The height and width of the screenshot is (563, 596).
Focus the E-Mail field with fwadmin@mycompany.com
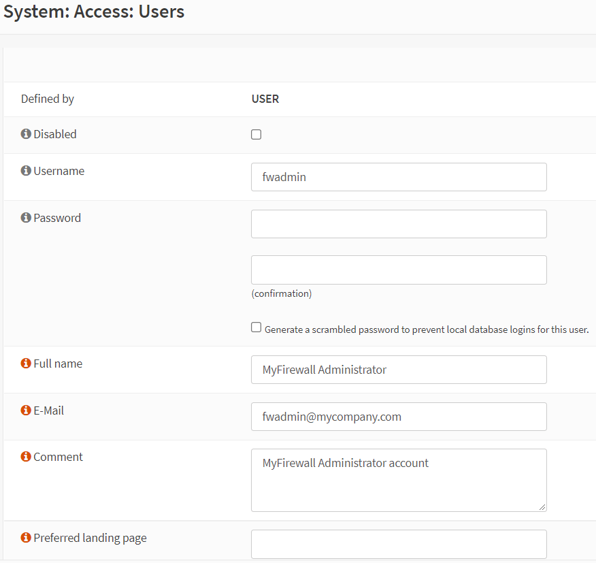pyautogui.click(x=398, y=417)
